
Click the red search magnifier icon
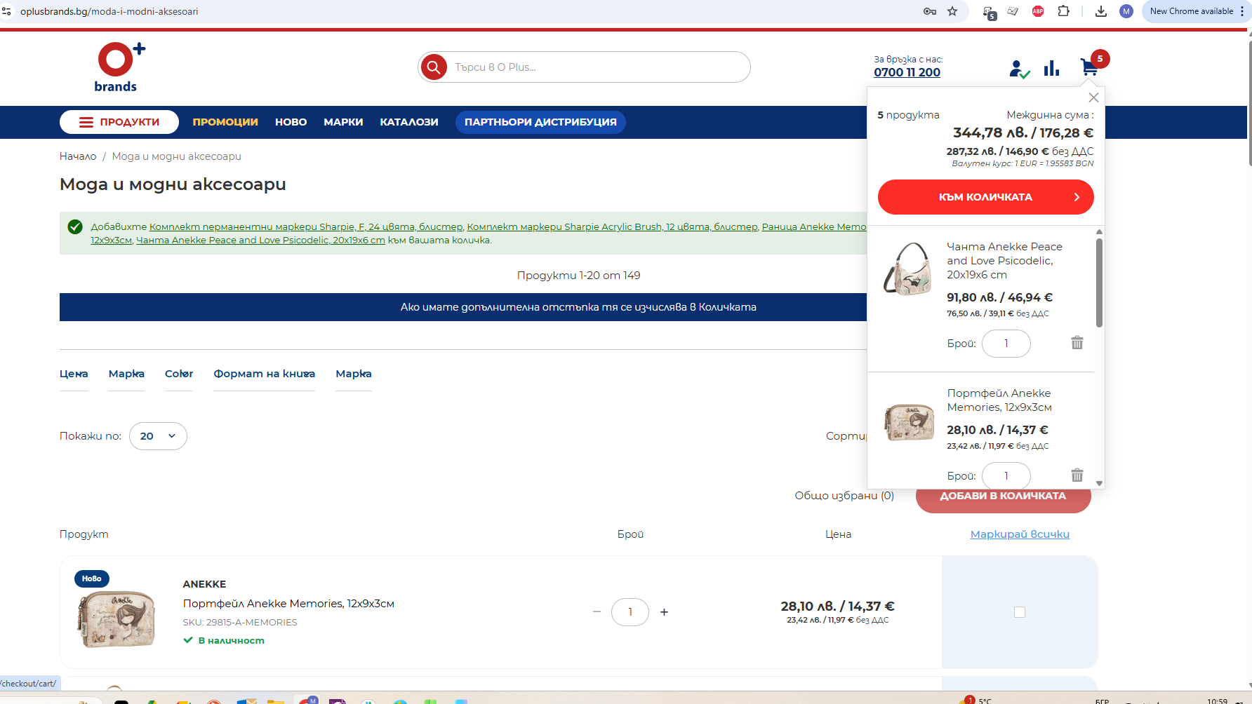tap(434, 67)
